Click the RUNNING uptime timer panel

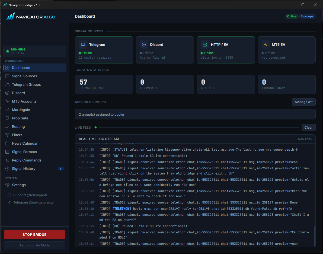(35, 51)
